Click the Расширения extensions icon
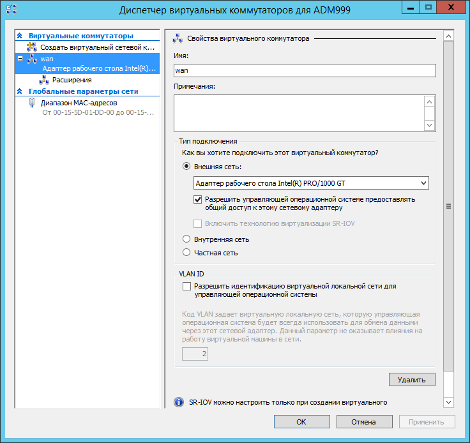Image resolution: width=470 pixels, height=443 pixels. coord(44,80)
